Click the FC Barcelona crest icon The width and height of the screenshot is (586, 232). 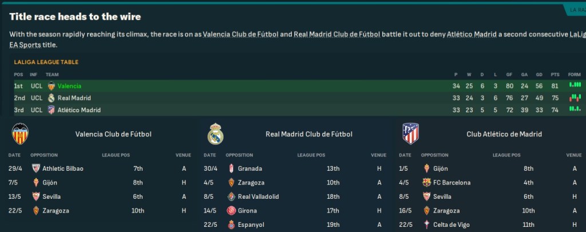click(x=426, y=183)
